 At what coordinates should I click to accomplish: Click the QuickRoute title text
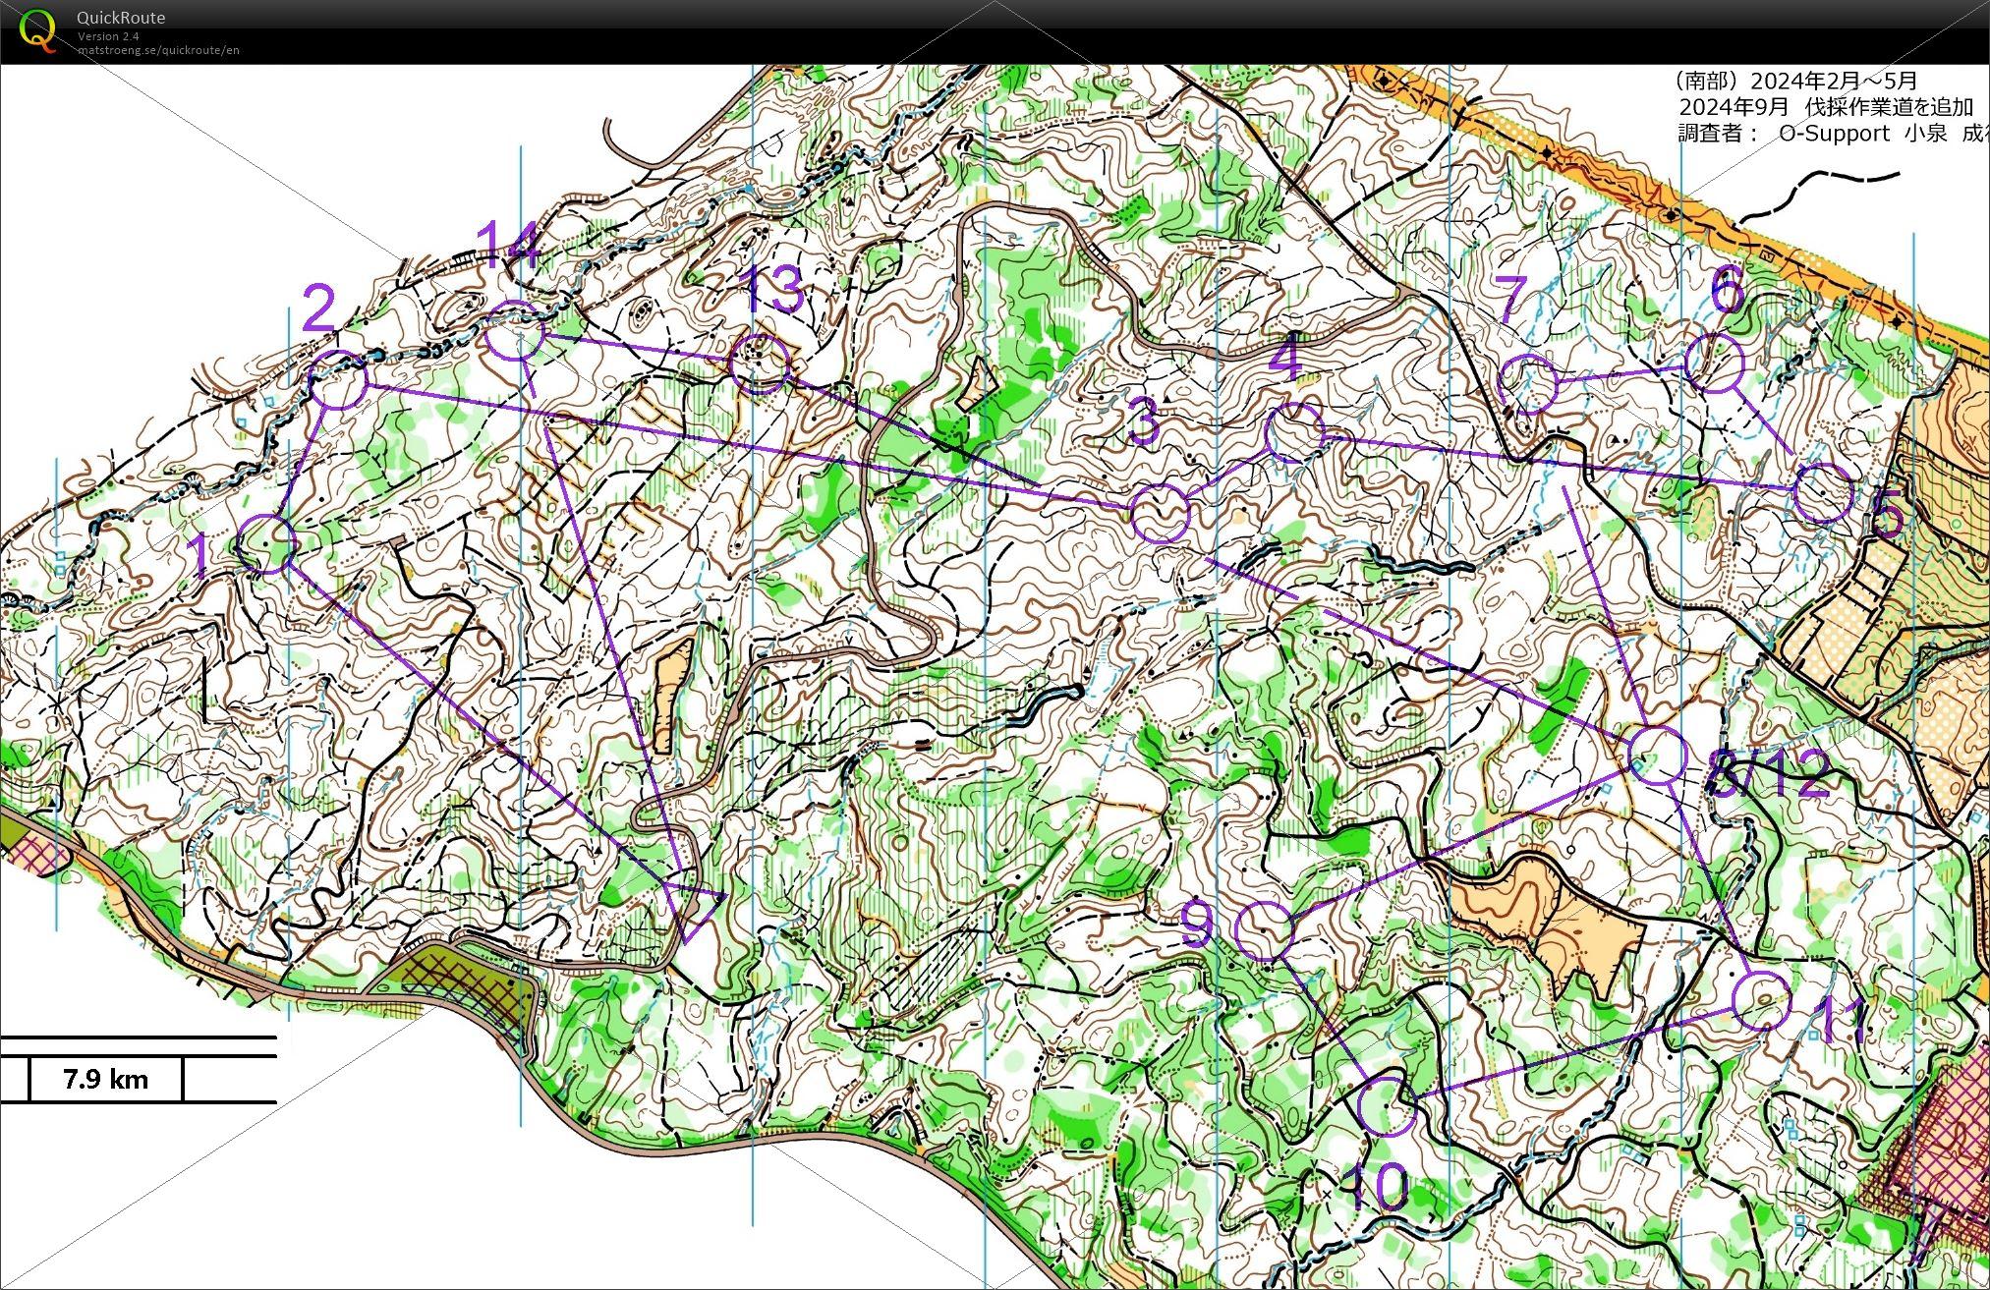click(120, 18)
